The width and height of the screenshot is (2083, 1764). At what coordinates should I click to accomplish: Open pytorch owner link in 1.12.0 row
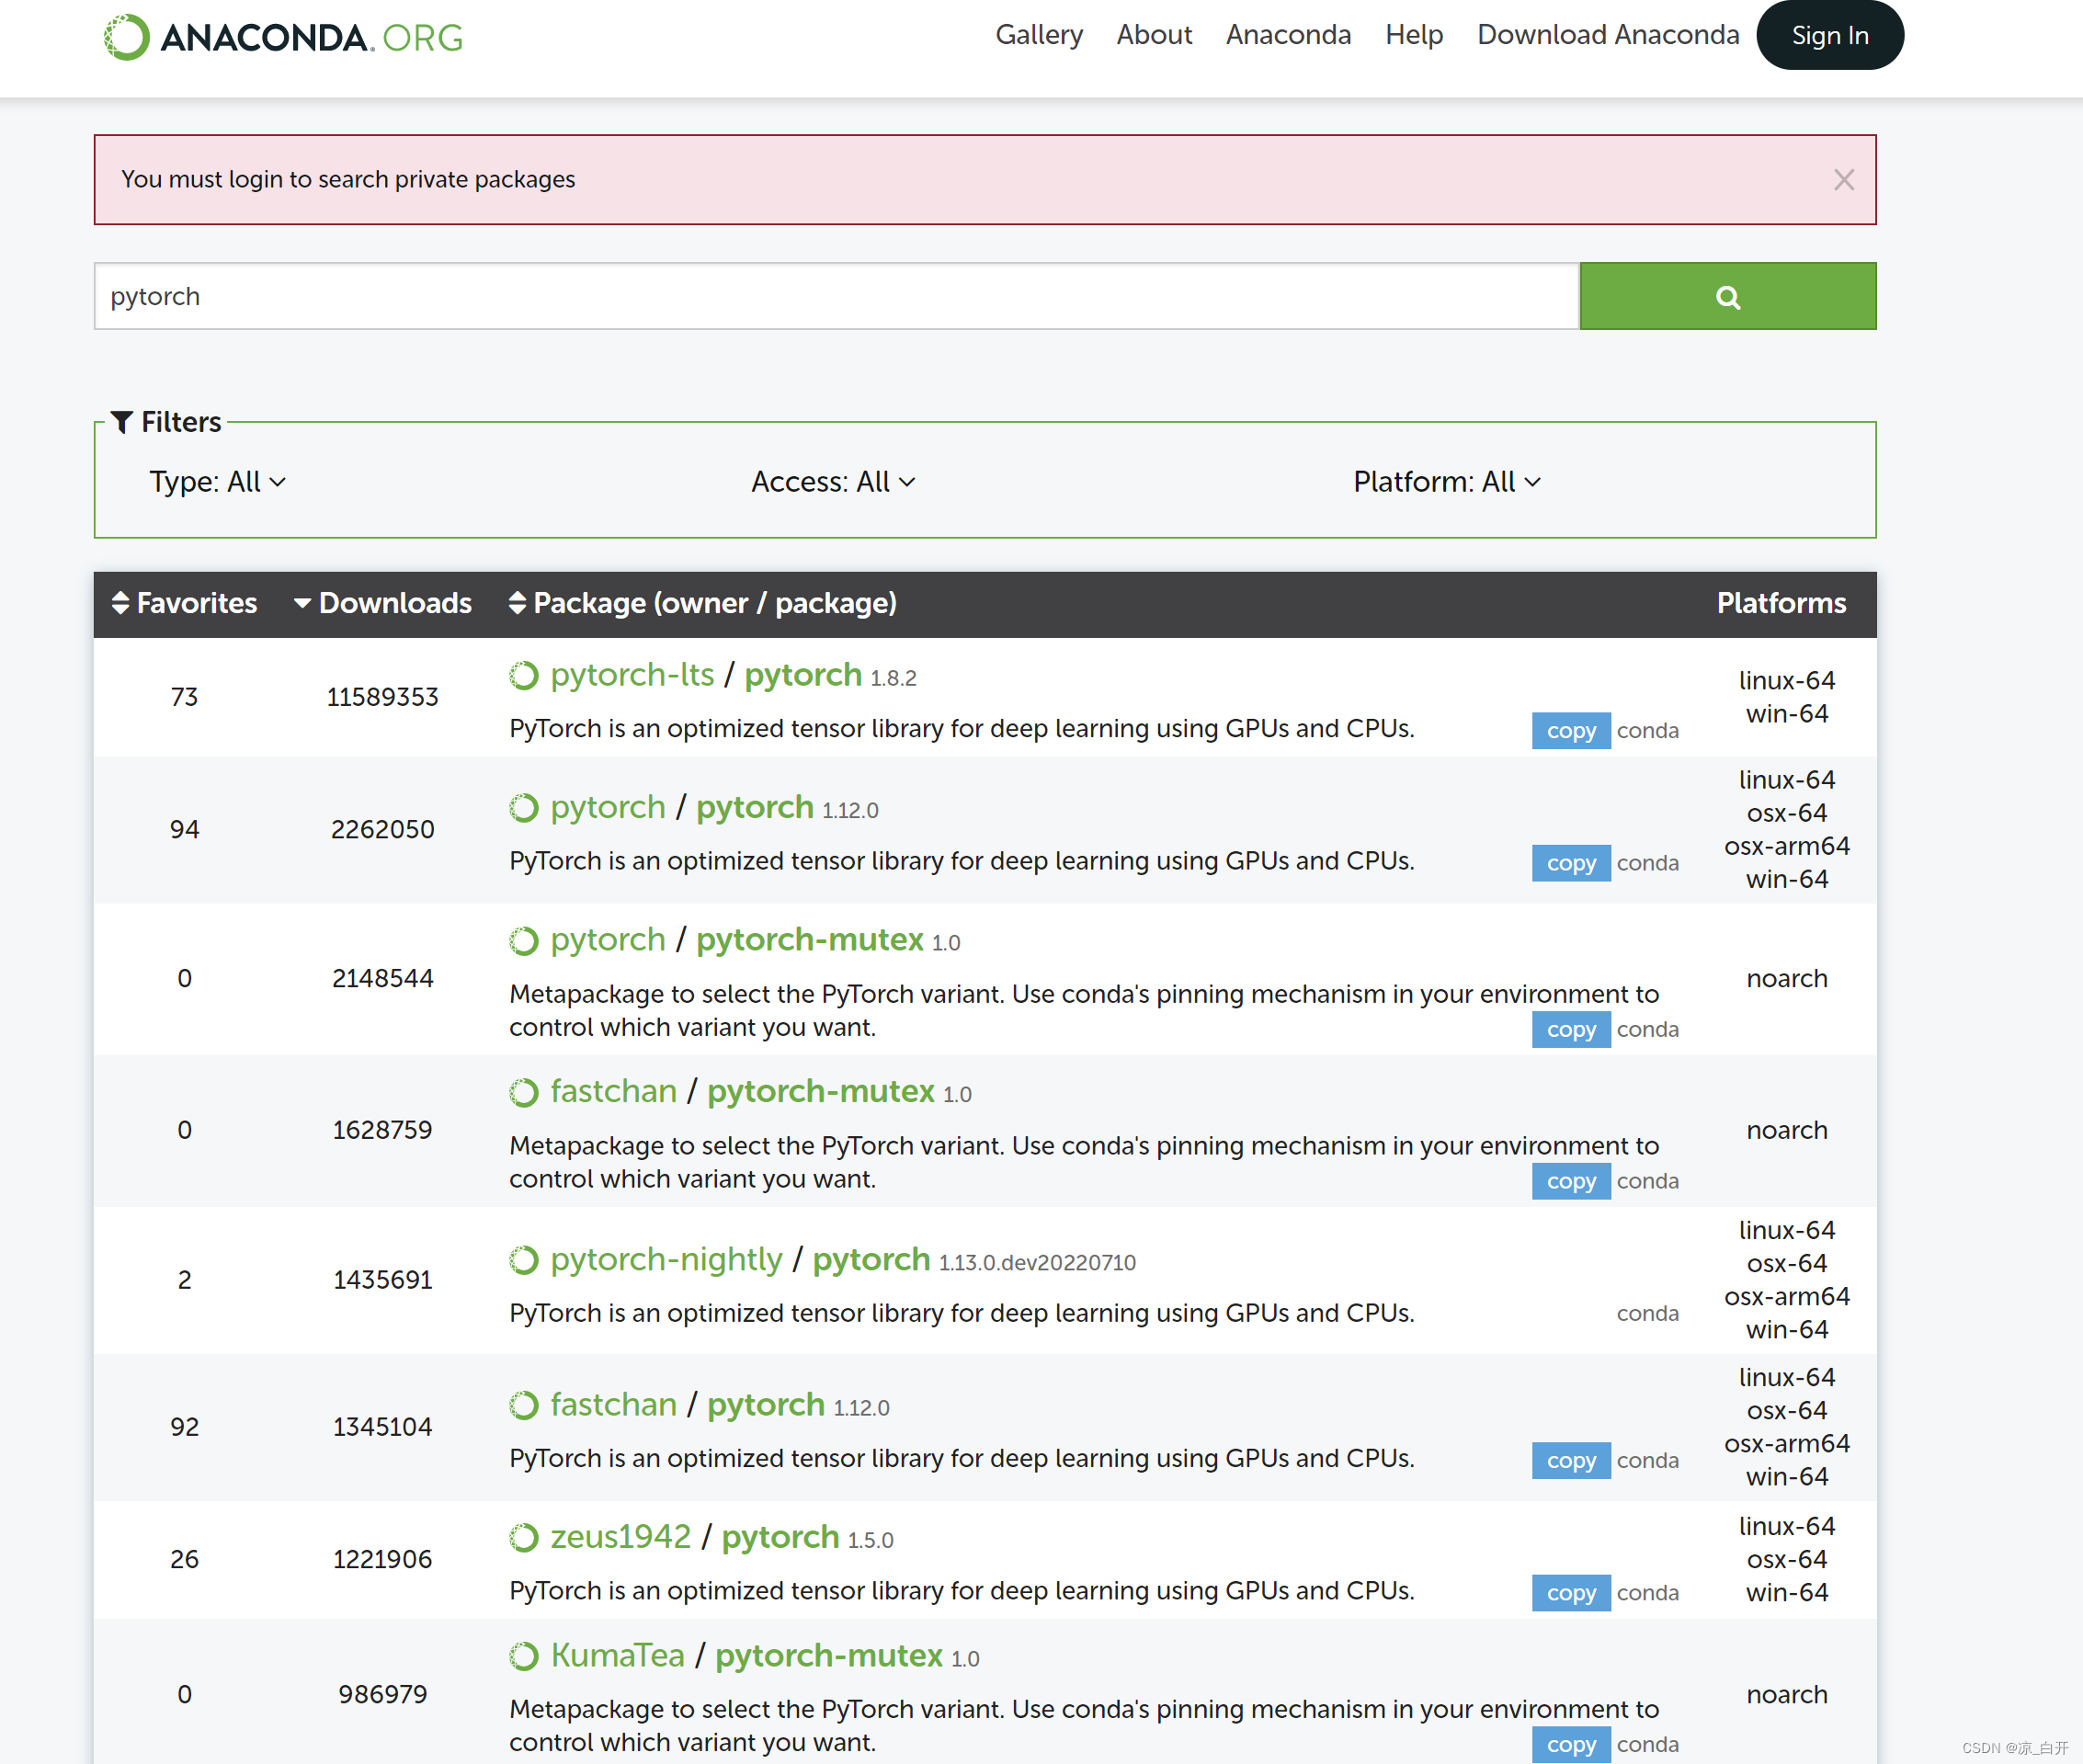[608, 807]
